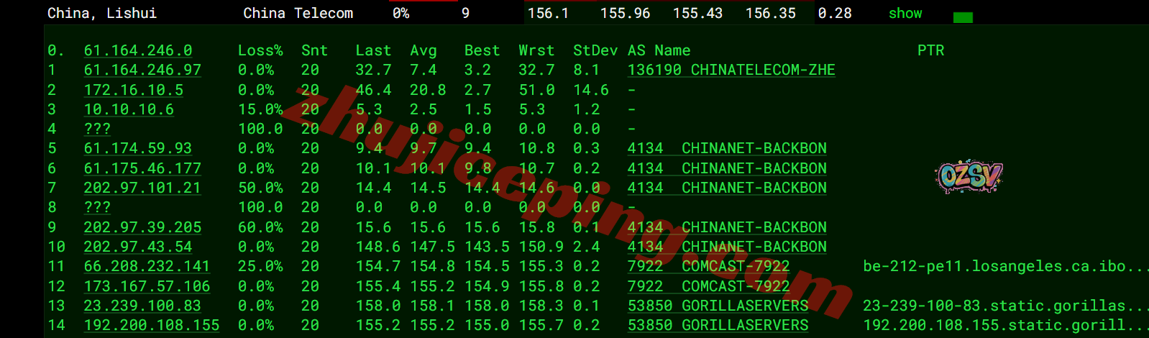
Task: Click the "show" link in top row
Action: pyautogui.click(x=905, y=14)
